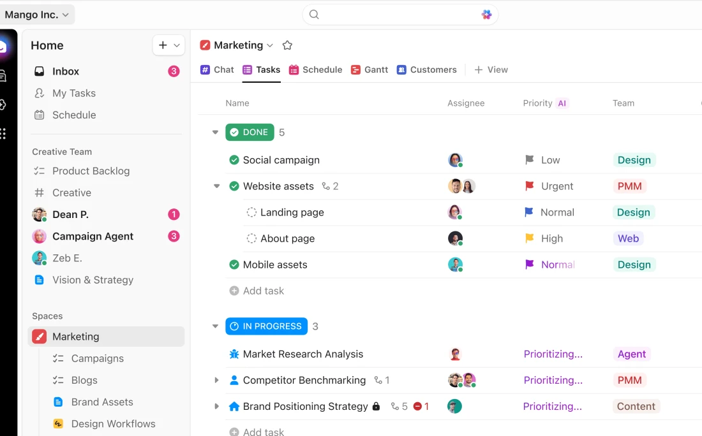
Task: Click the Vision & Strategy doc icon
Action: click(x=40, y=280)
